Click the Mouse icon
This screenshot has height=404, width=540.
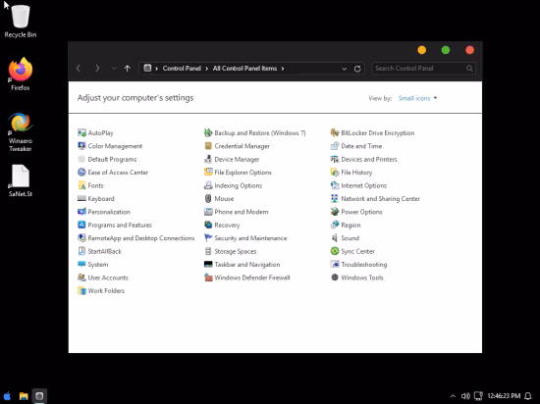coord(208,199)
